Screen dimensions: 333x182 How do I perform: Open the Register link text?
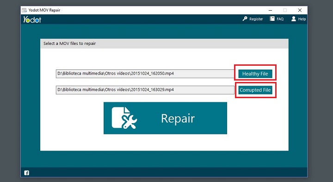[x=256, y=19]
